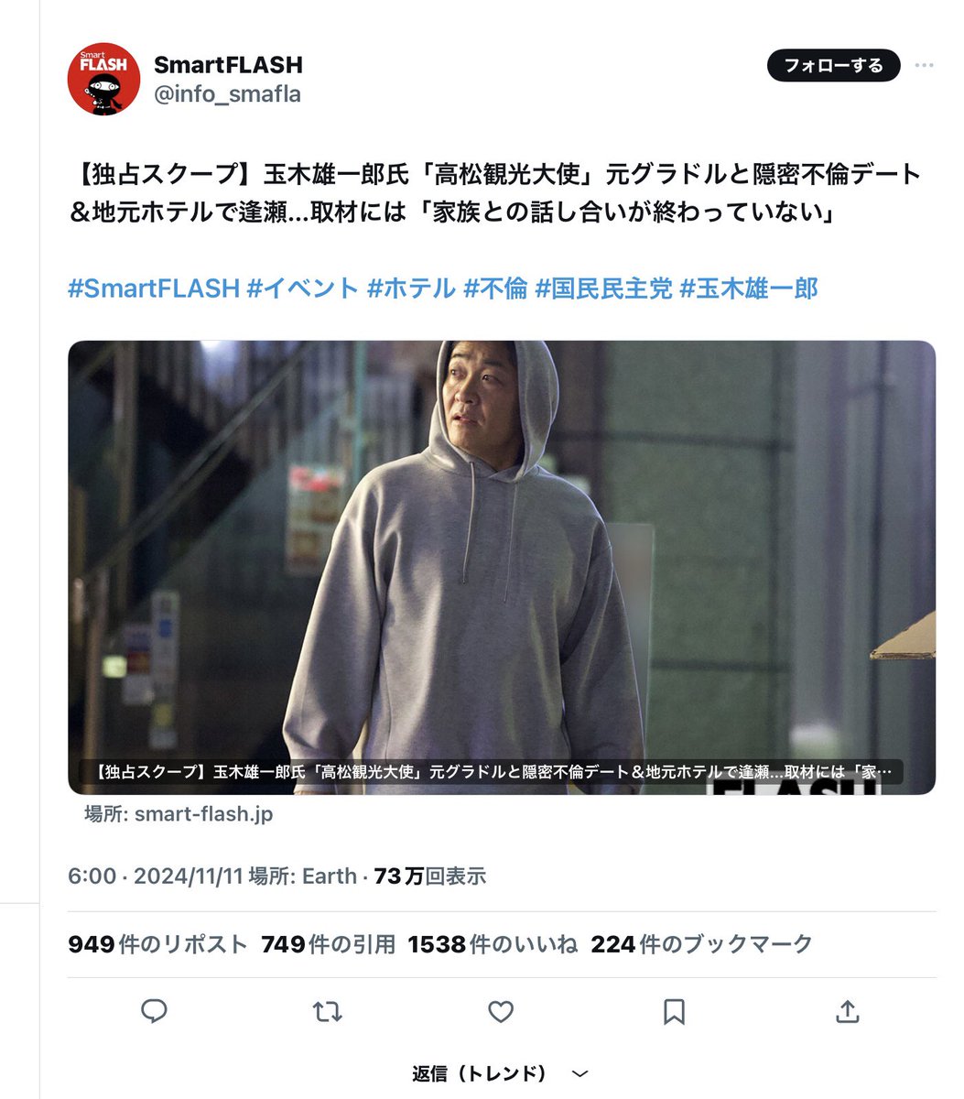View the 949件のリポスト list
This screenshot has width=964, height=1099.
pos(157,944)
